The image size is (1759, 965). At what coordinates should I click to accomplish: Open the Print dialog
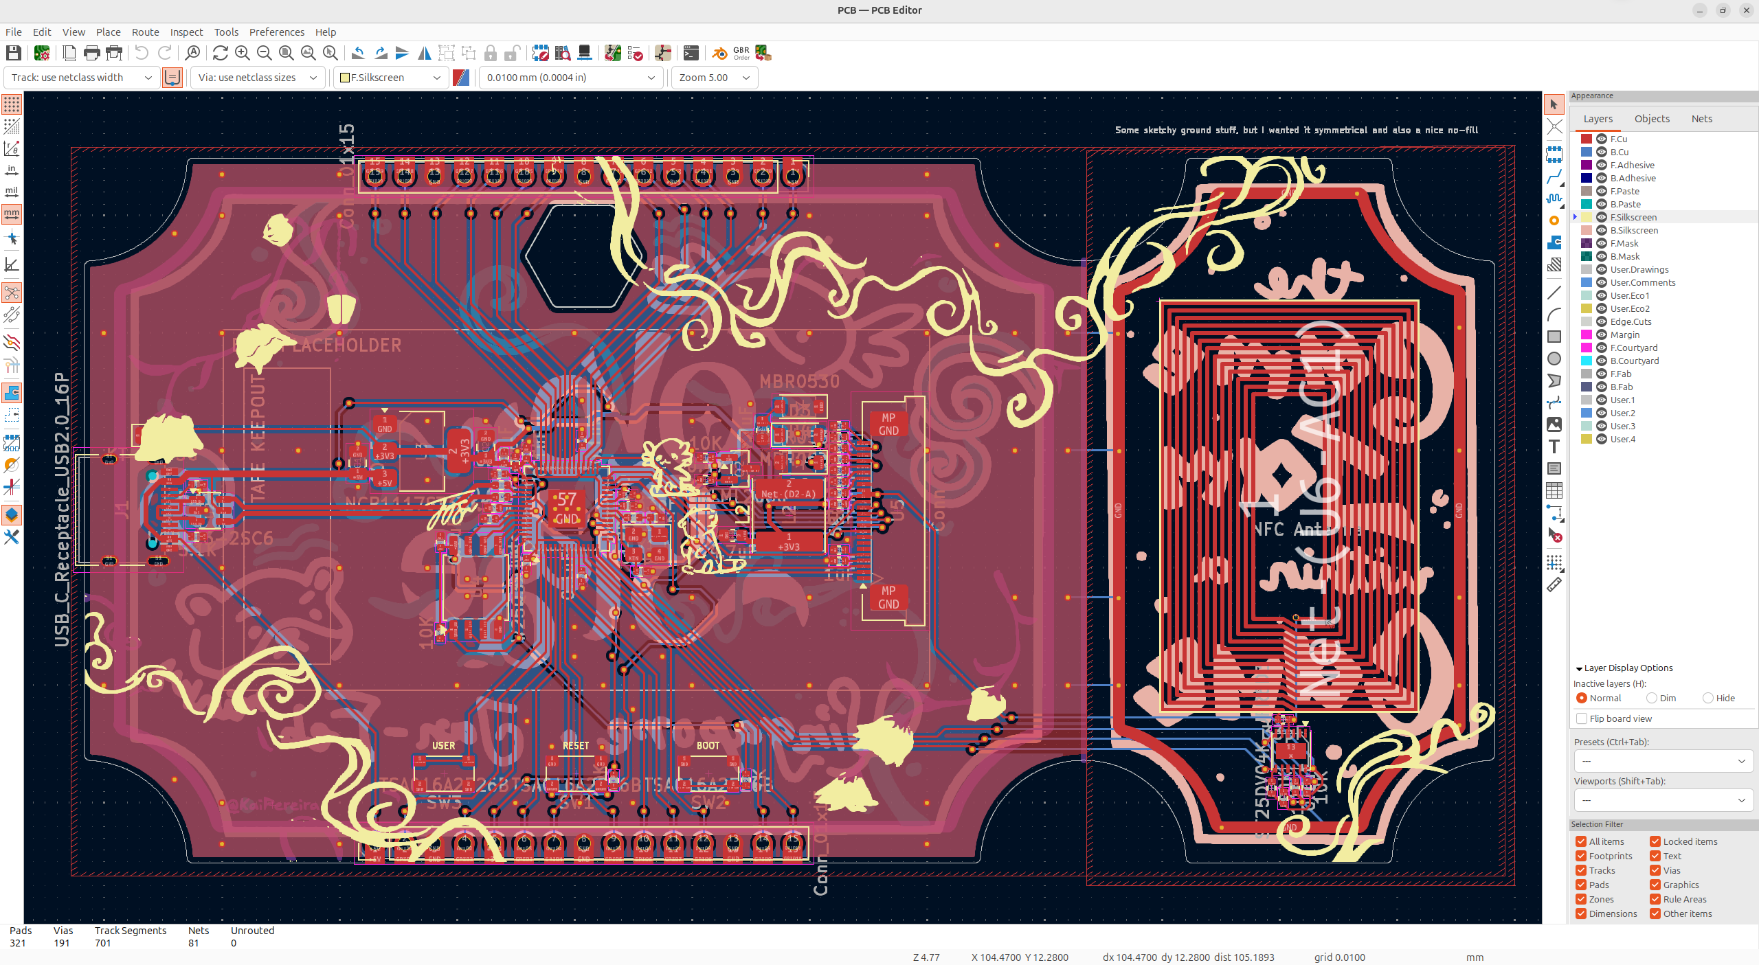[x=91, y=53]
